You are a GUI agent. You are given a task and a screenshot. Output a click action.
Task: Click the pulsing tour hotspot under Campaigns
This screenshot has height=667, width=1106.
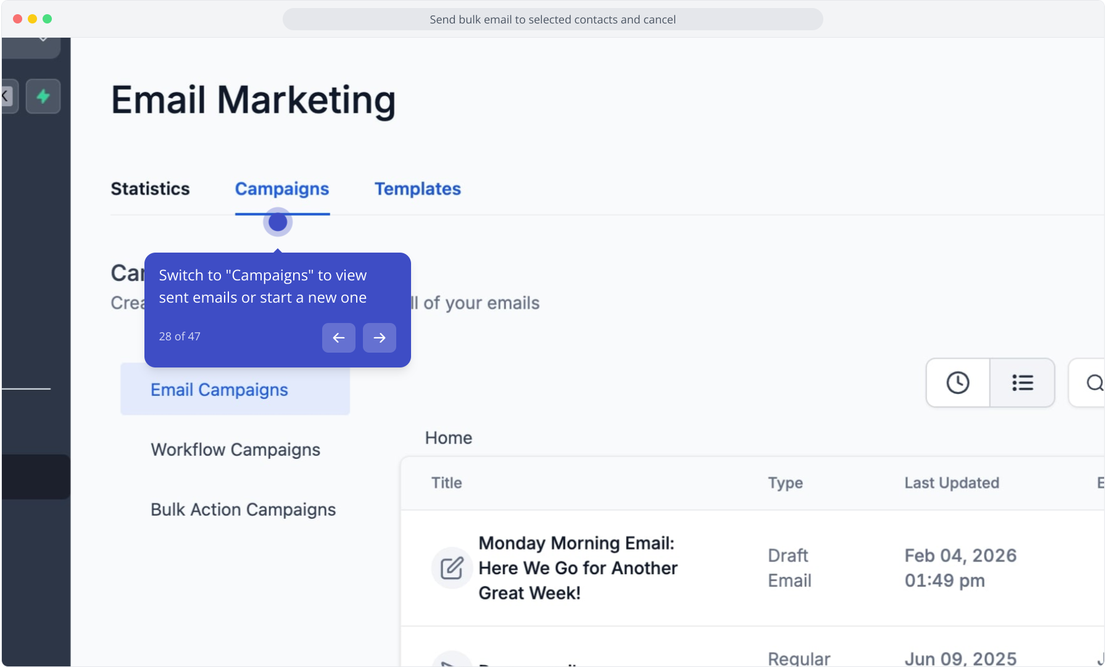click(278, 222)
